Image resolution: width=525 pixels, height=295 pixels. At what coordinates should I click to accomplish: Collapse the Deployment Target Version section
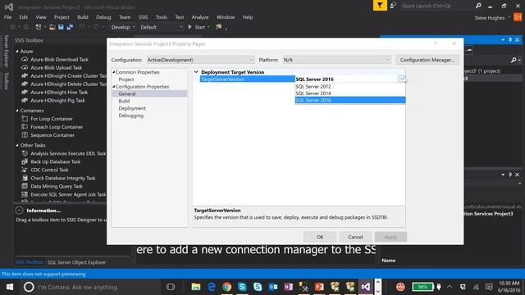pos(196,72)
